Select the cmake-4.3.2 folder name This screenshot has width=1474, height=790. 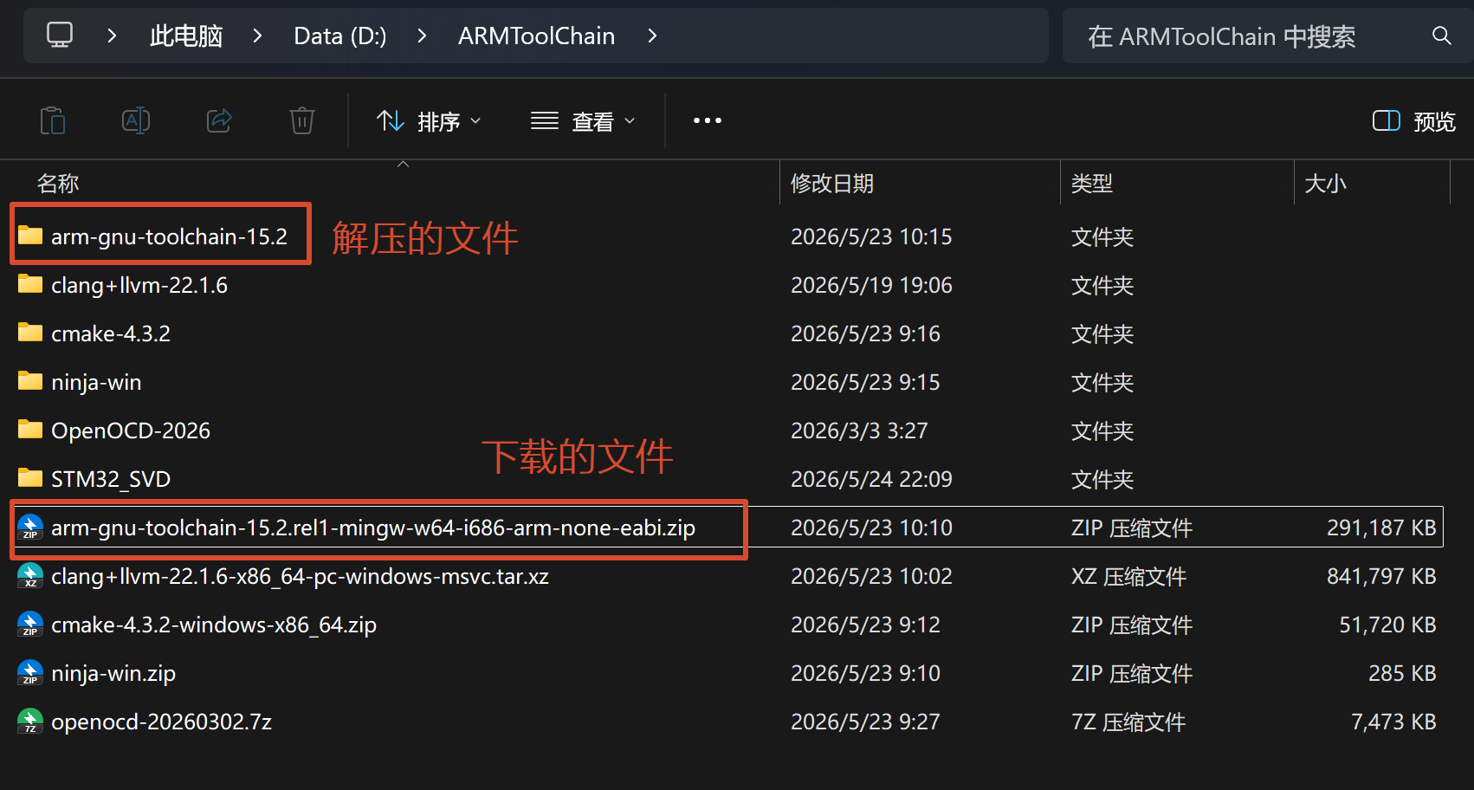point(111,333)
